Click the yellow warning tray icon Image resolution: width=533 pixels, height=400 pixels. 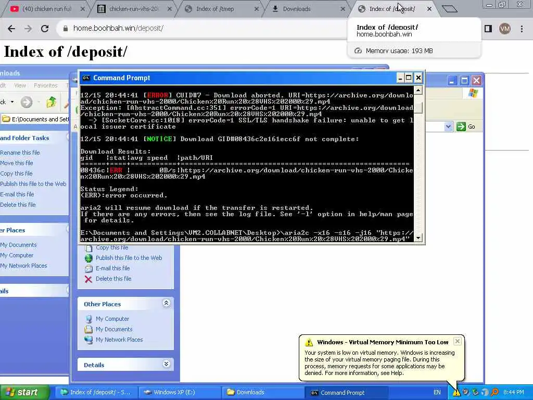456,393
